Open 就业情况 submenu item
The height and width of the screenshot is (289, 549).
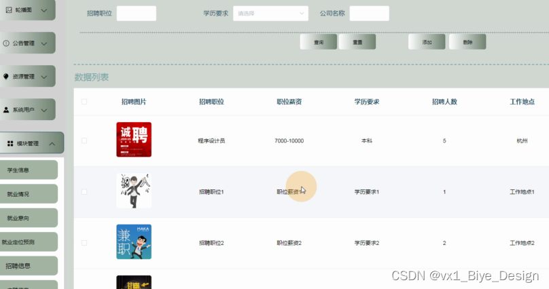29,194
